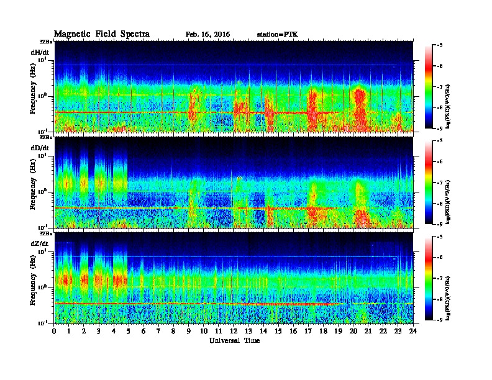This screenshot has height=380, width=492.
Task: Click the '-6' value on the dZ/dt color scale
Action: [440, 258]
